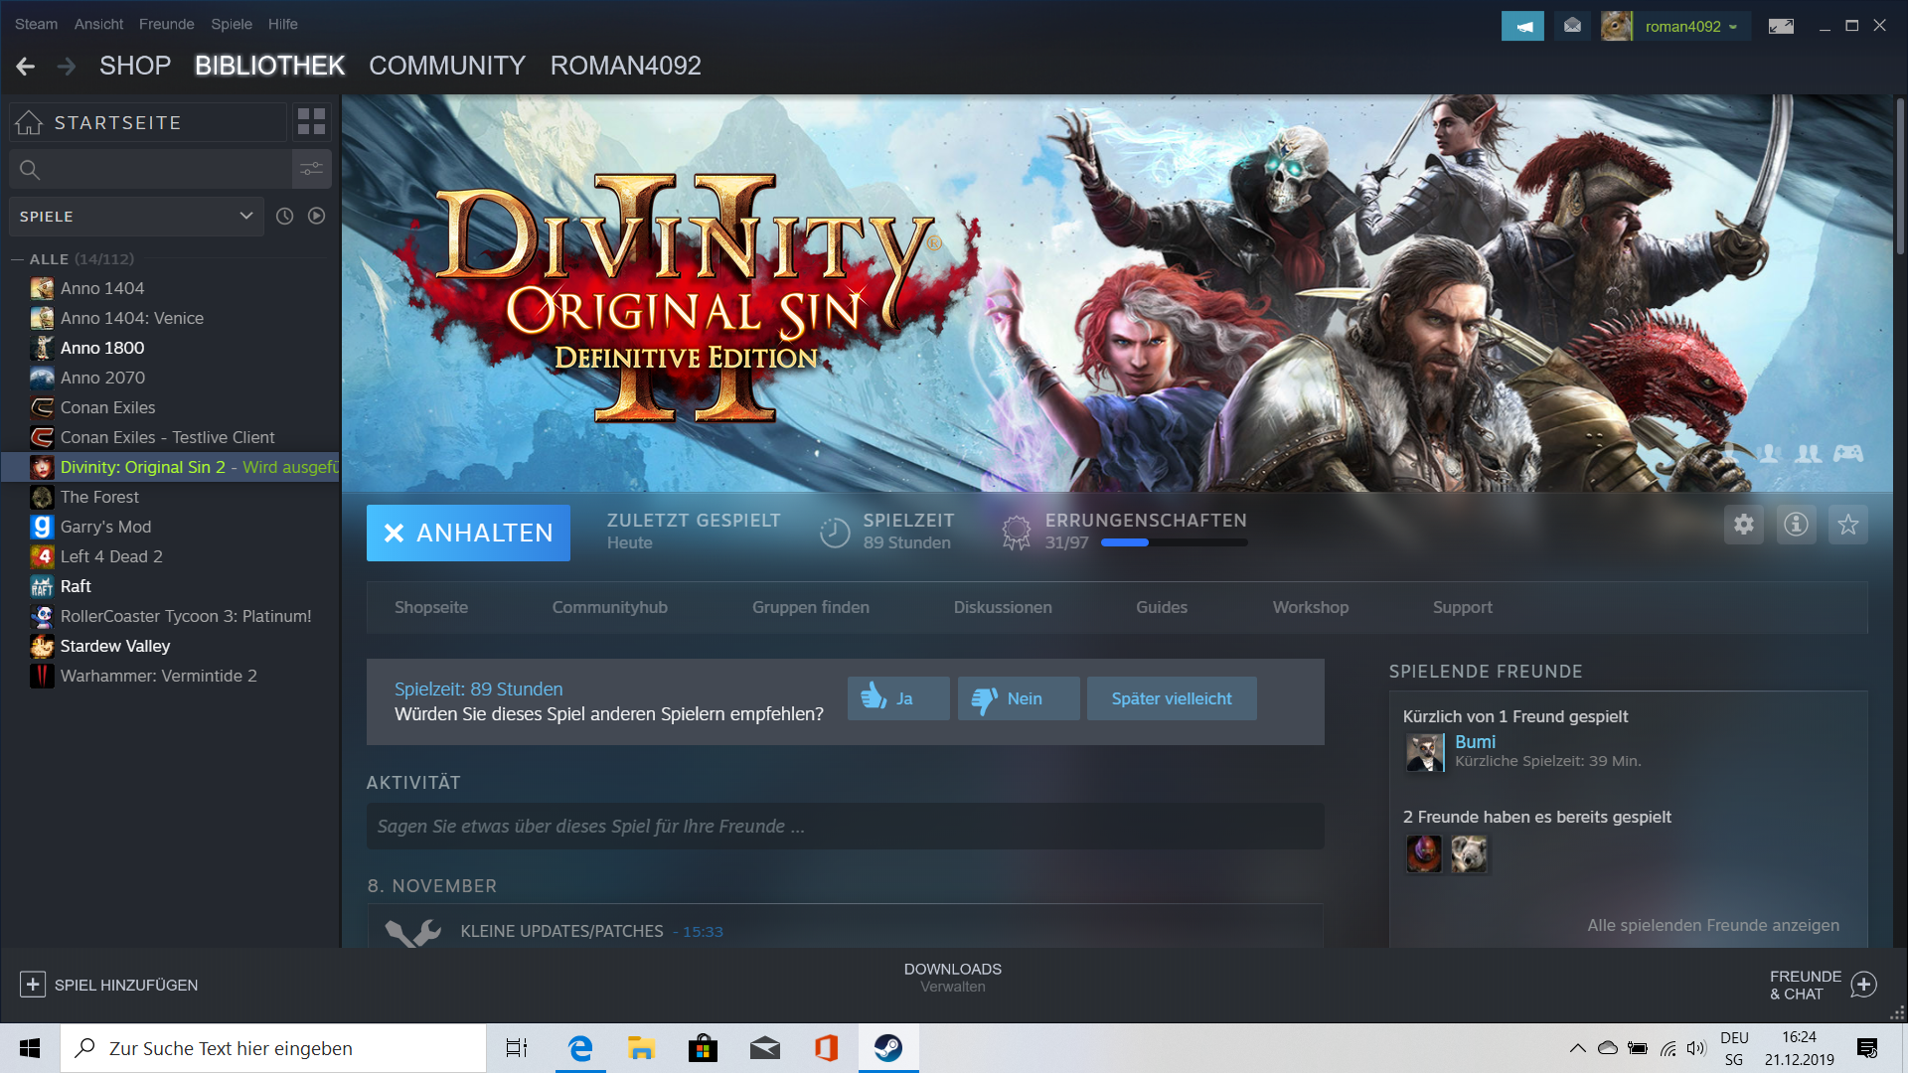1908x1073 pixels.
Task: Expand the SPIELE category dropdown
Action: 245,216
